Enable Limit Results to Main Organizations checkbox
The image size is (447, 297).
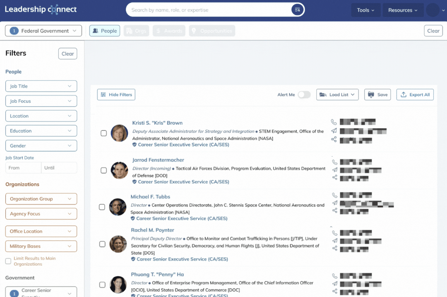point(8,261)
